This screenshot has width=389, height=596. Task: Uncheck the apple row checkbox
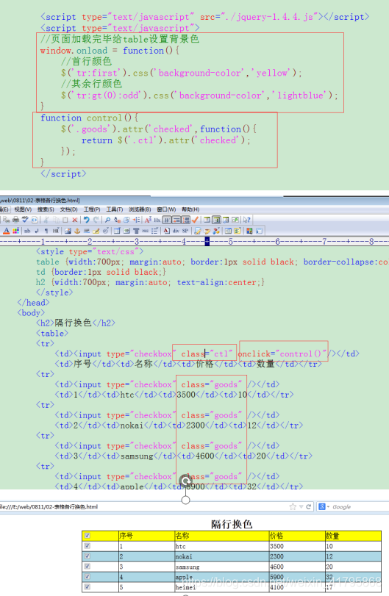[x=88, y=577]
